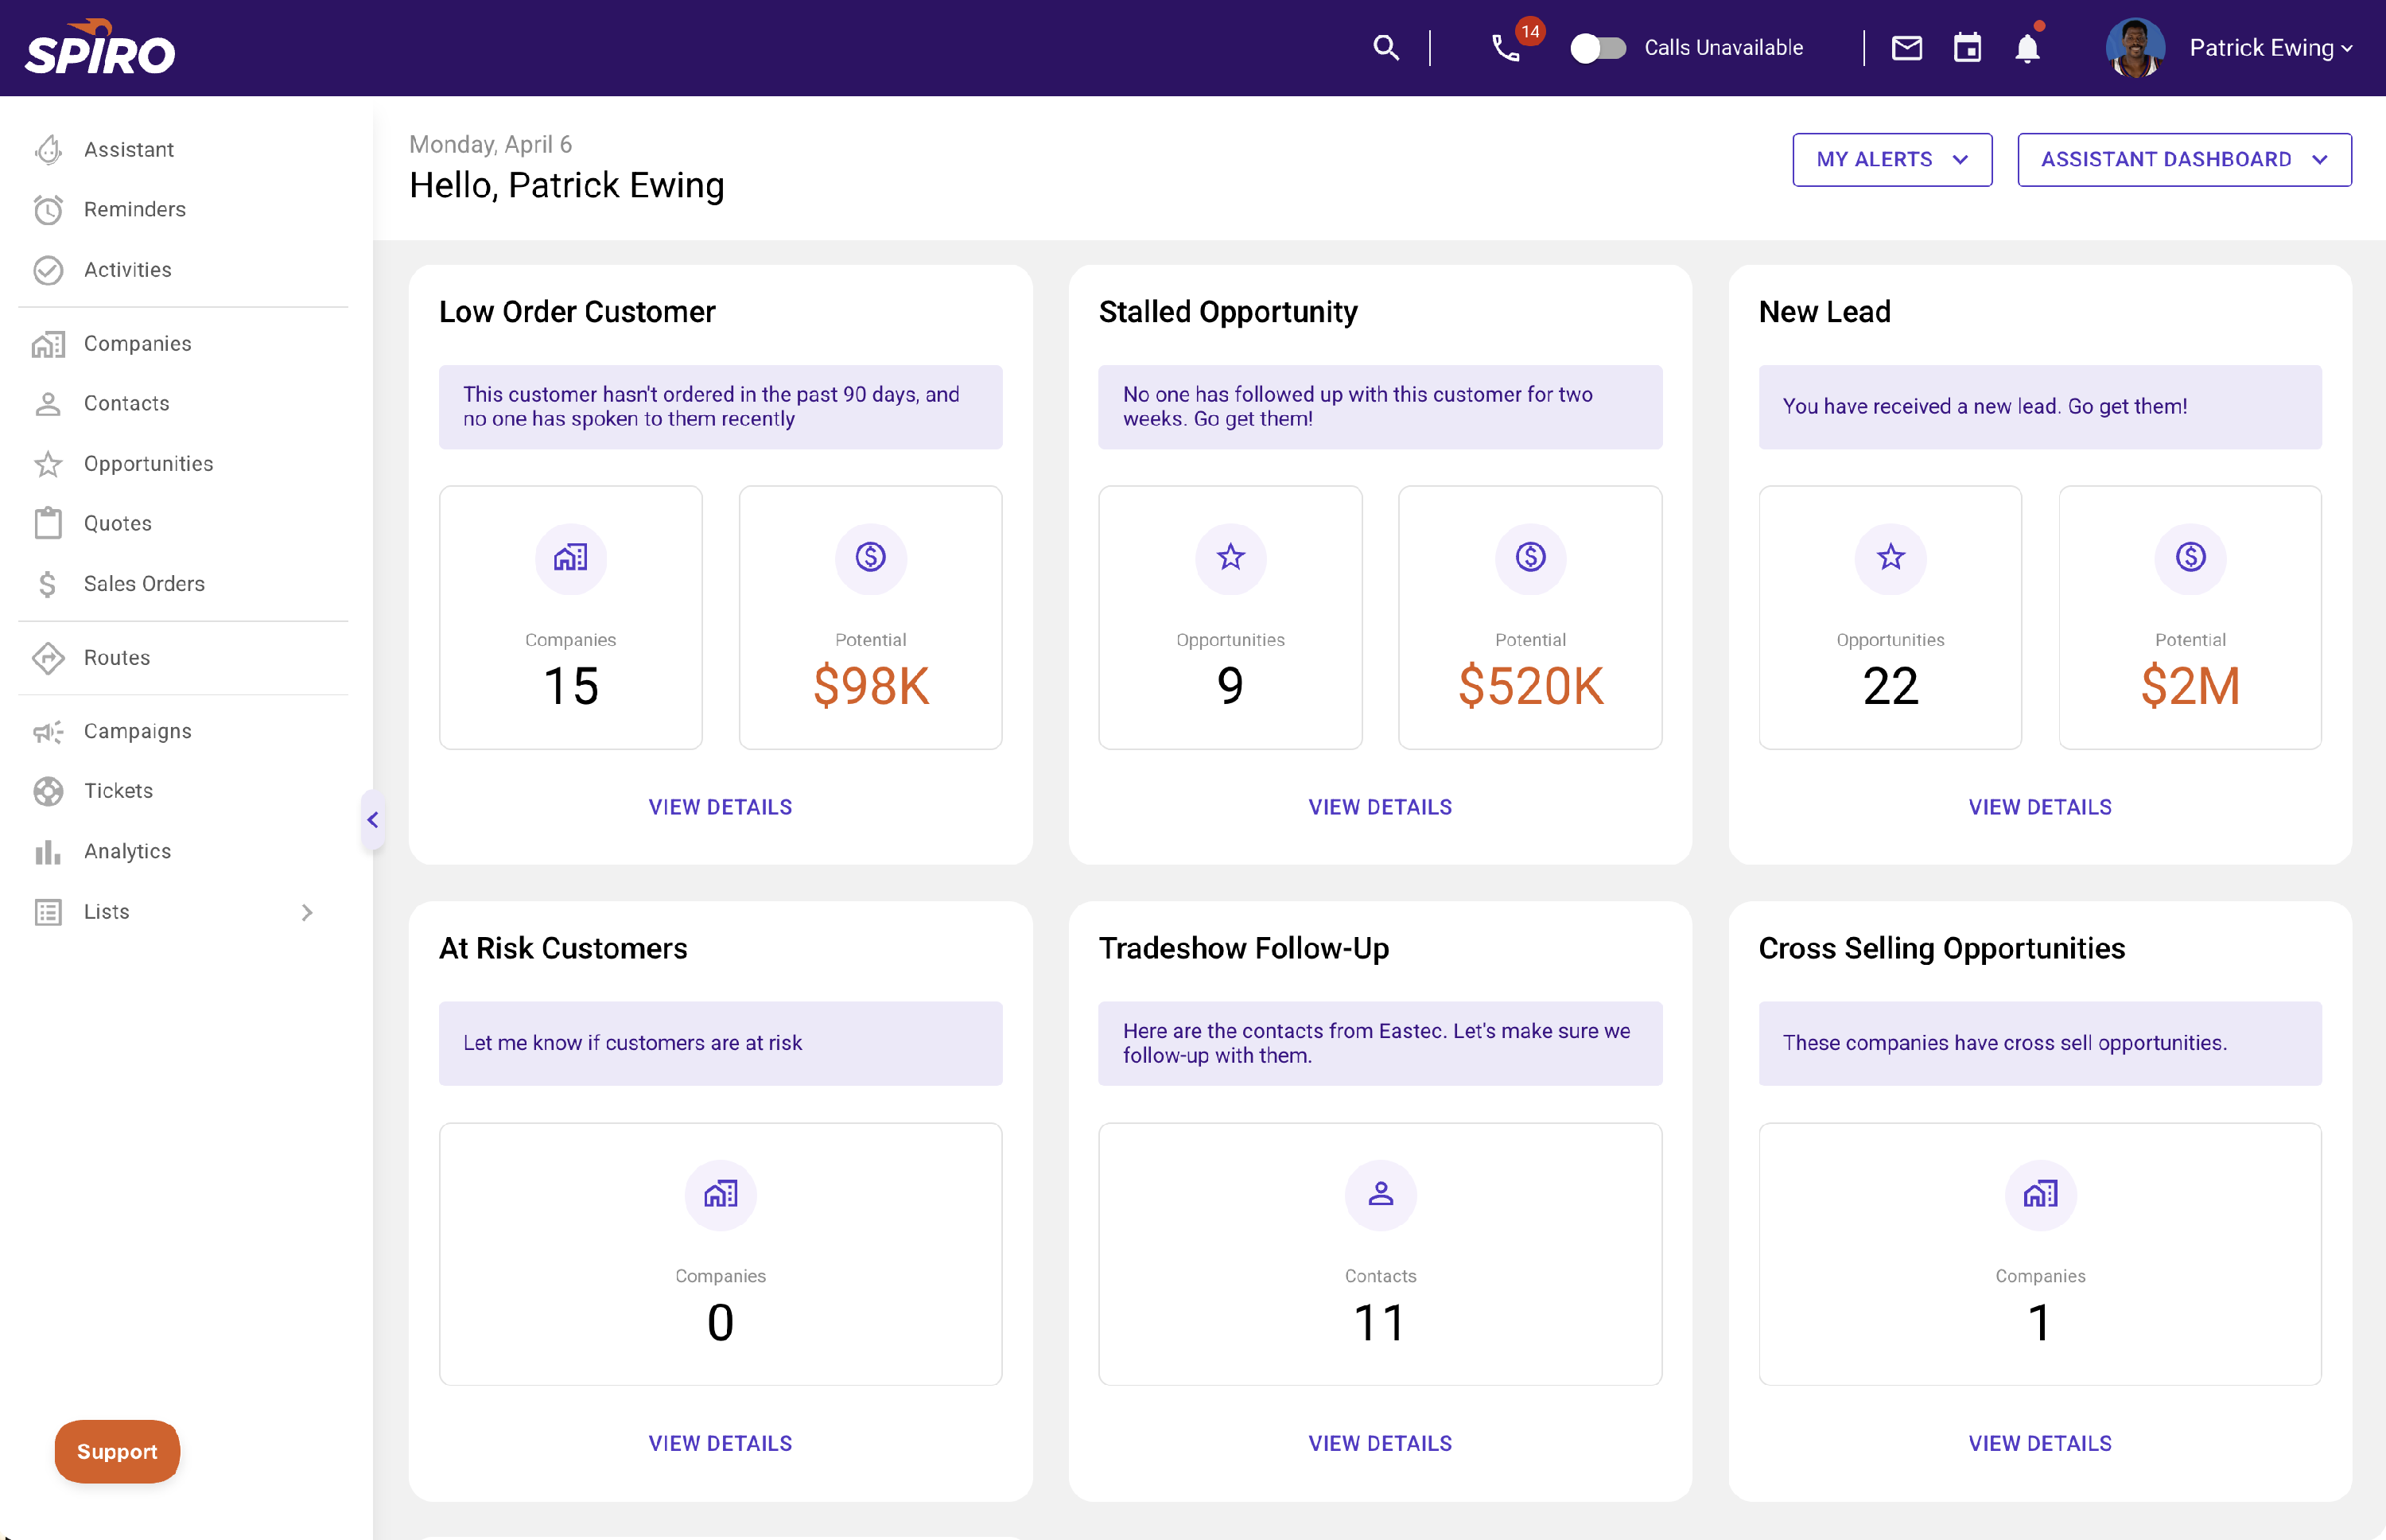2386x1540 pixels.
Task: View details for Stalled Opportunity
Action: [x=1379, y=807]
